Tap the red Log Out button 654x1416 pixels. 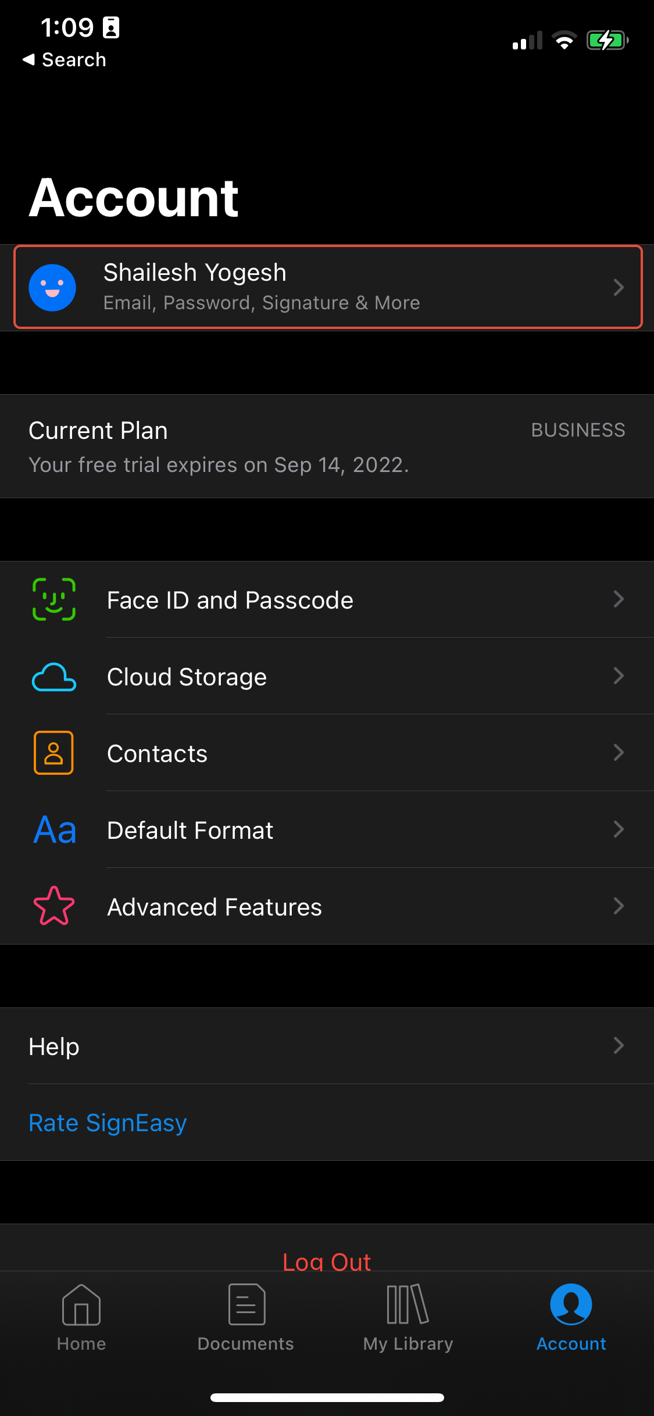(327, 1260)
